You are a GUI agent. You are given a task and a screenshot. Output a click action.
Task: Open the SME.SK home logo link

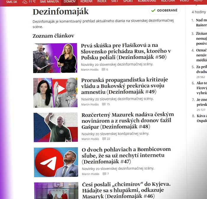click(x=12, y=1)
